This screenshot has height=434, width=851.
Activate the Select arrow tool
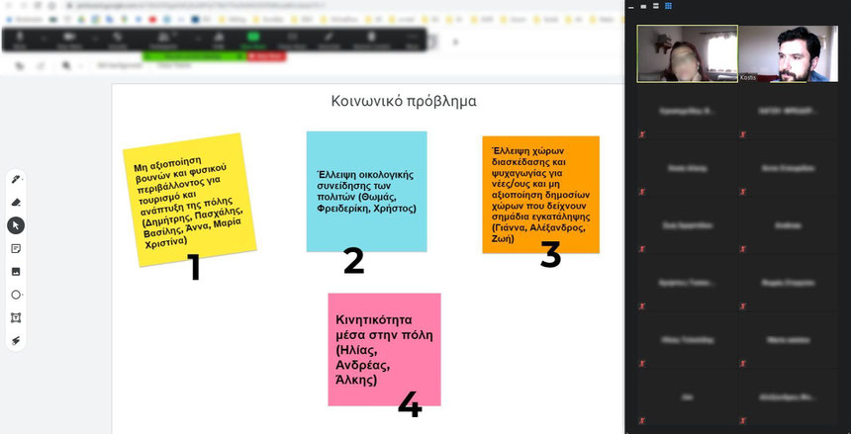click(16, 225)
